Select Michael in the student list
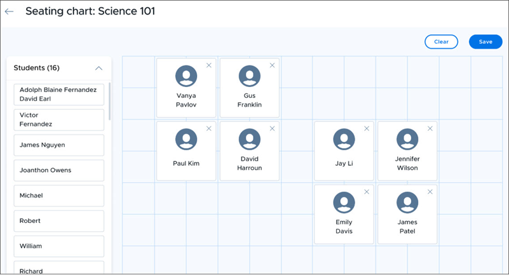The width and height of the screenshot is (509, 275). coord(58,196)
